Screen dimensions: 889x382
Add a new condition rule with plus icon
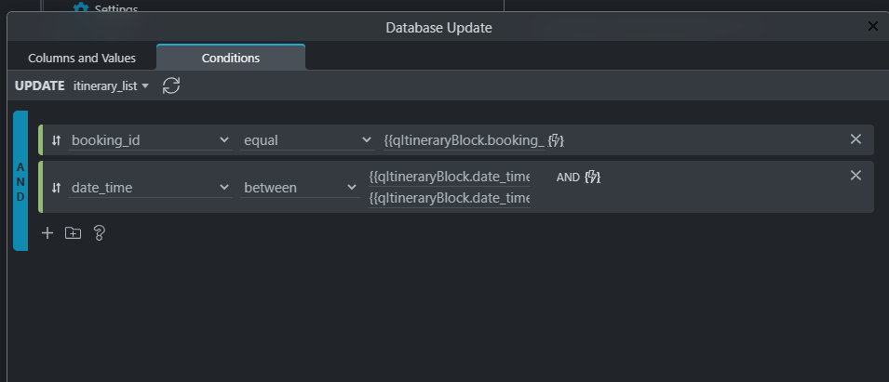[x=47, y=232]
